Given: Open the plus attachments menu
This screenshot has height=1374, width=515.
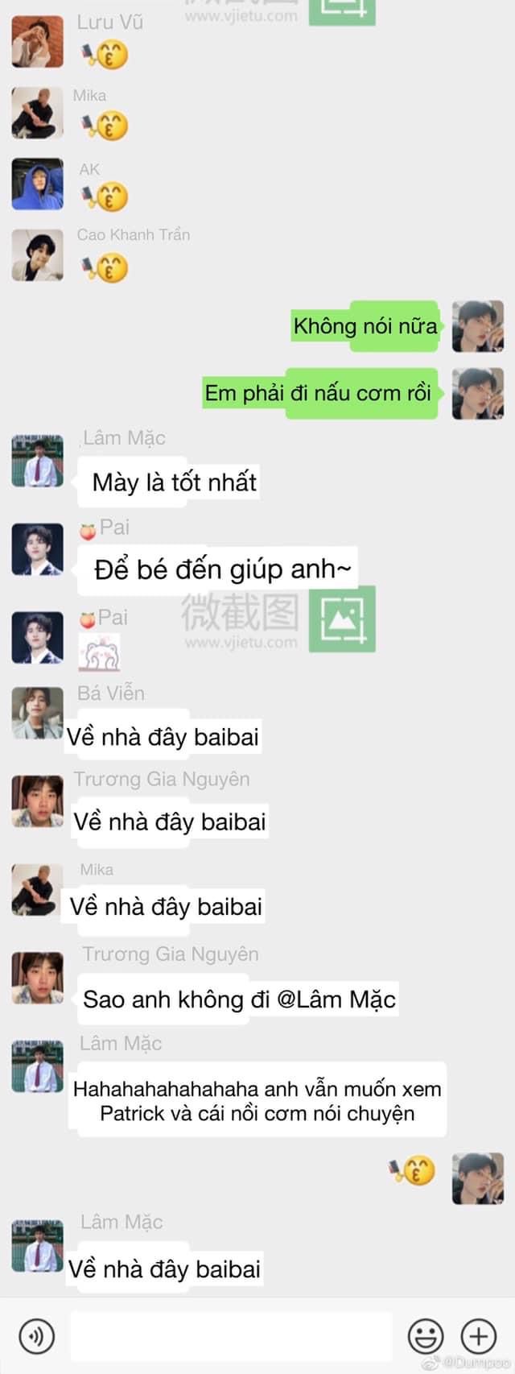Looking at the screenshot, I should [x=478, y=1336].
